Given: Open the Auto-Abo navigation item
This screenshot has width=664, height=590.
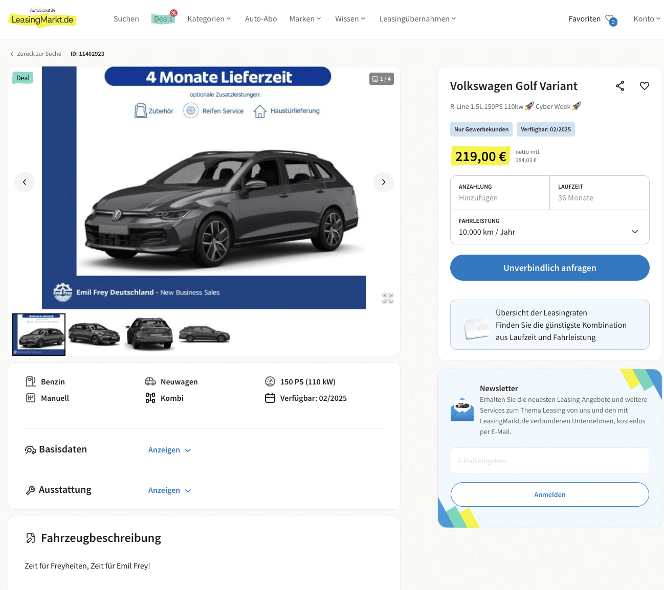Looking at the screenshot, I should (261, 19).
